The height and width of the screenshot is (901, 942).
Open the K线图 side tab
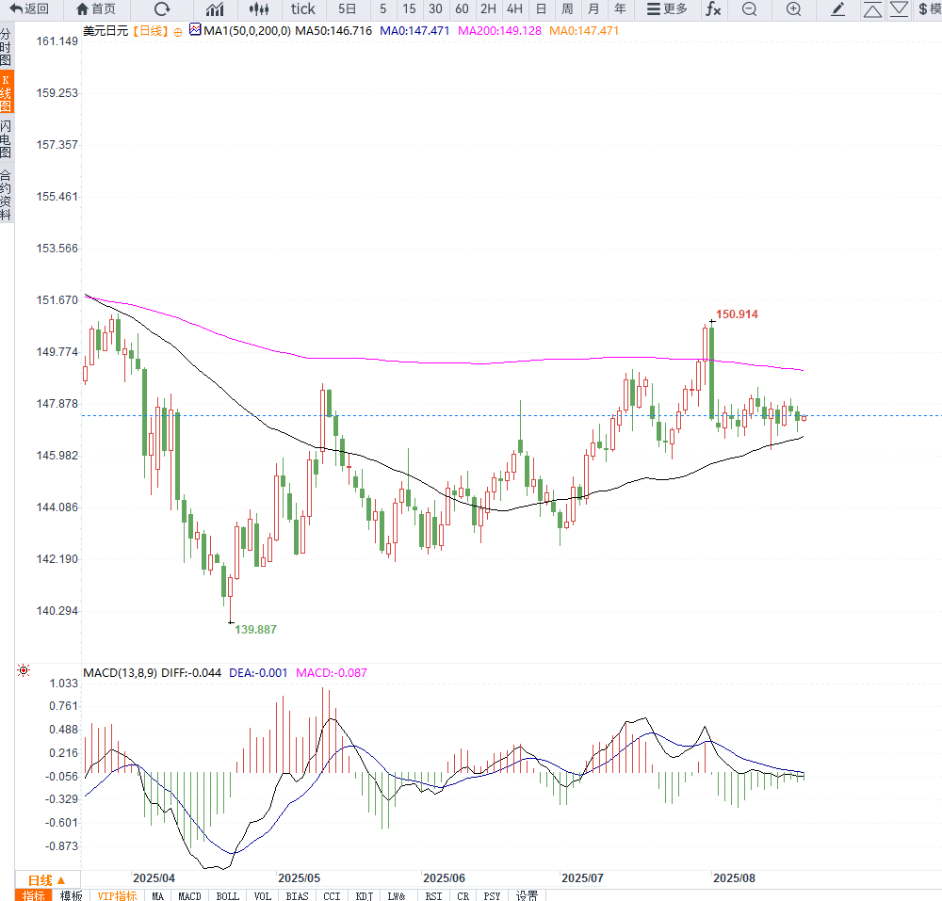tap(6, 92)
